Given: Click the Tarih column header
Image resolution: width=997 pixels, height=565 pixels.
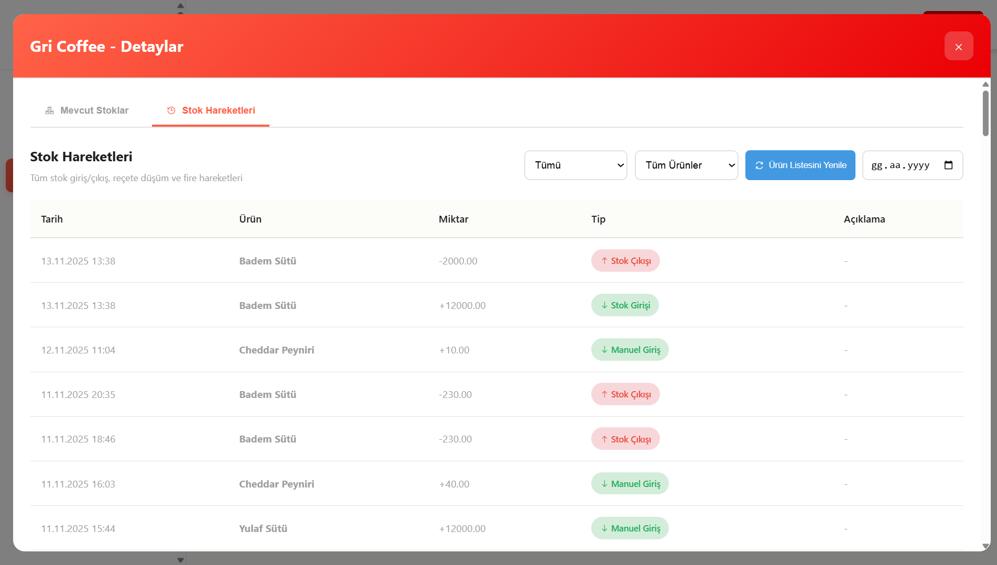Looking at the screenshot, I should point(52,219).
